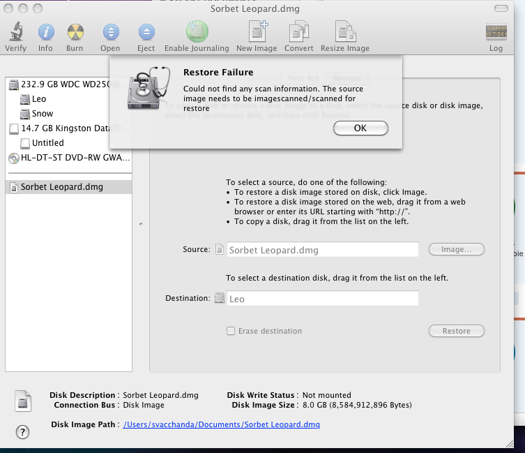Select Sorbet Leopard.dmg in sidebar list
Image resolution: width=525 pixels, height=453 pixels.
(x=68, y=187)
